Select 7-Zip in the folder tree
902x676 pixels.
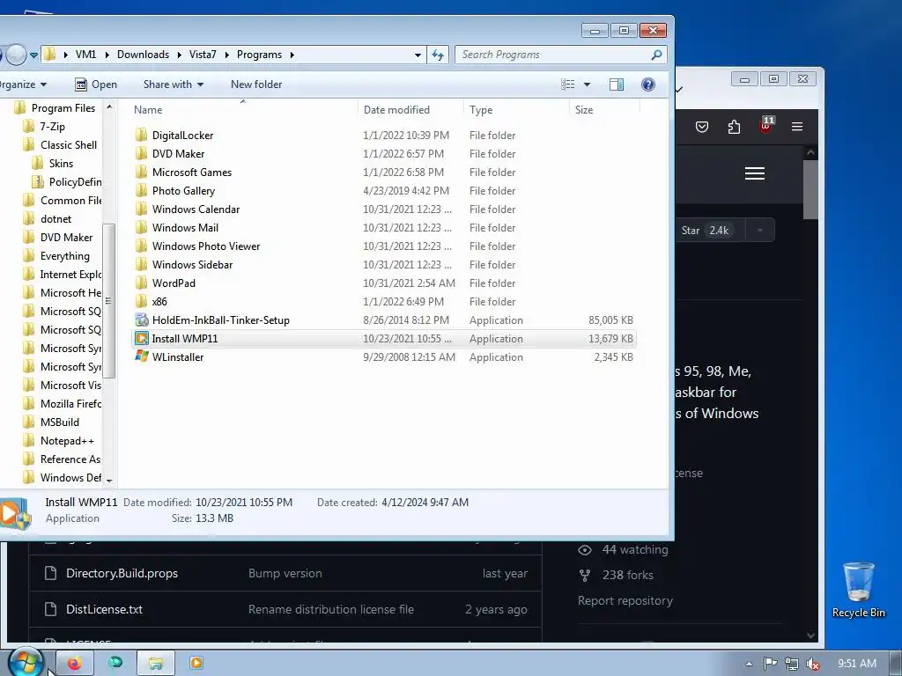click(x=52, y=127)
